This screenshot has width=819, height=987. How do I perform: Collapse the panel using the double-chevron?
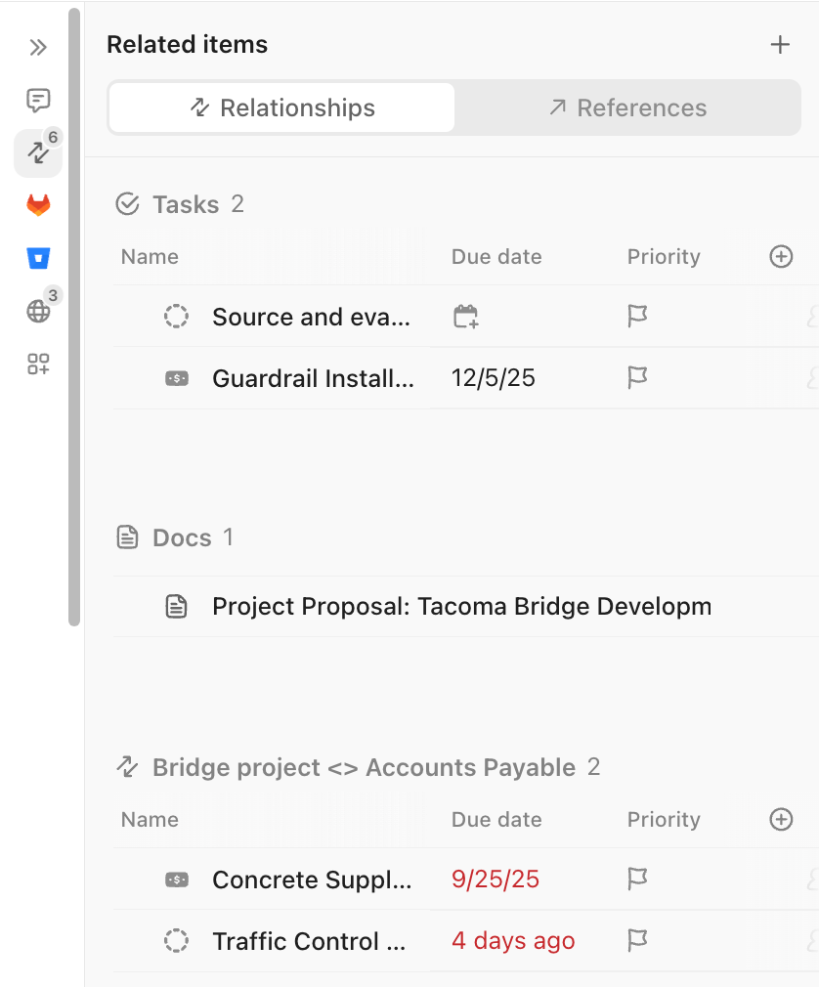pyautogui.click(x=37, y=46)
